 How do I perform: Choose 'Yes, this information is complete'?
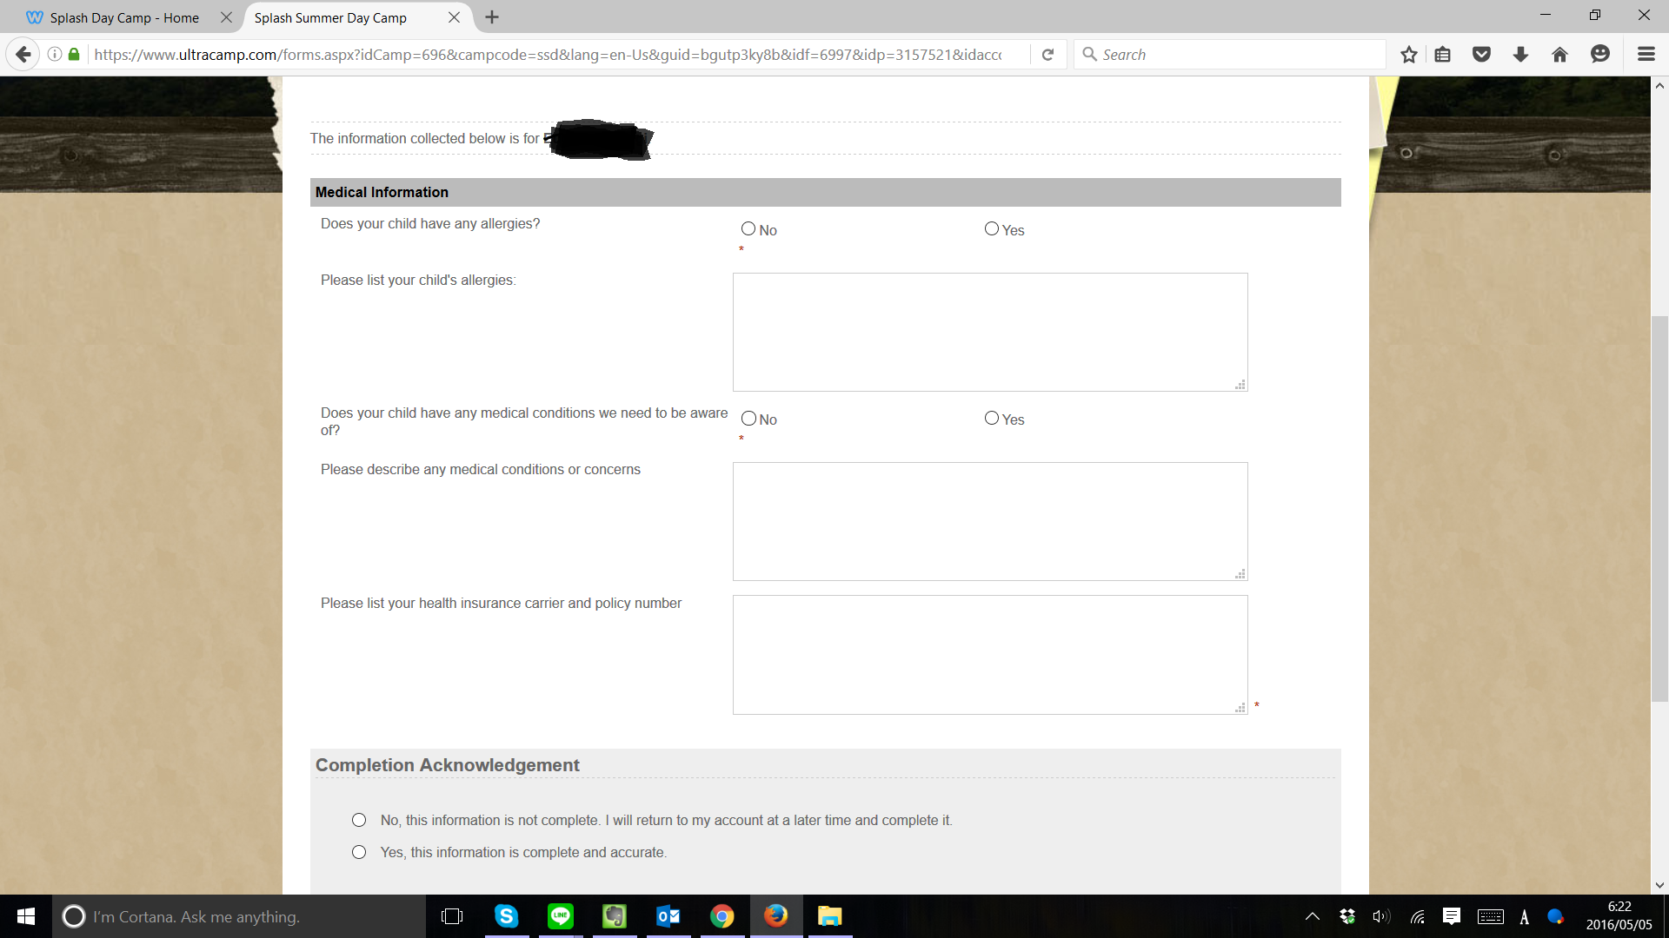[359, 853]
